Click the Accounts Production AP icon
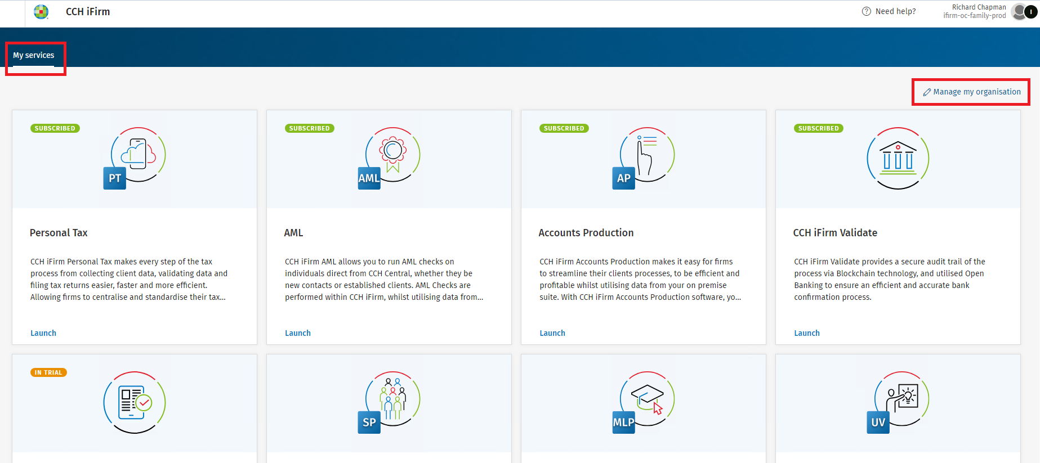The image size is (1040, 463). 644,158
